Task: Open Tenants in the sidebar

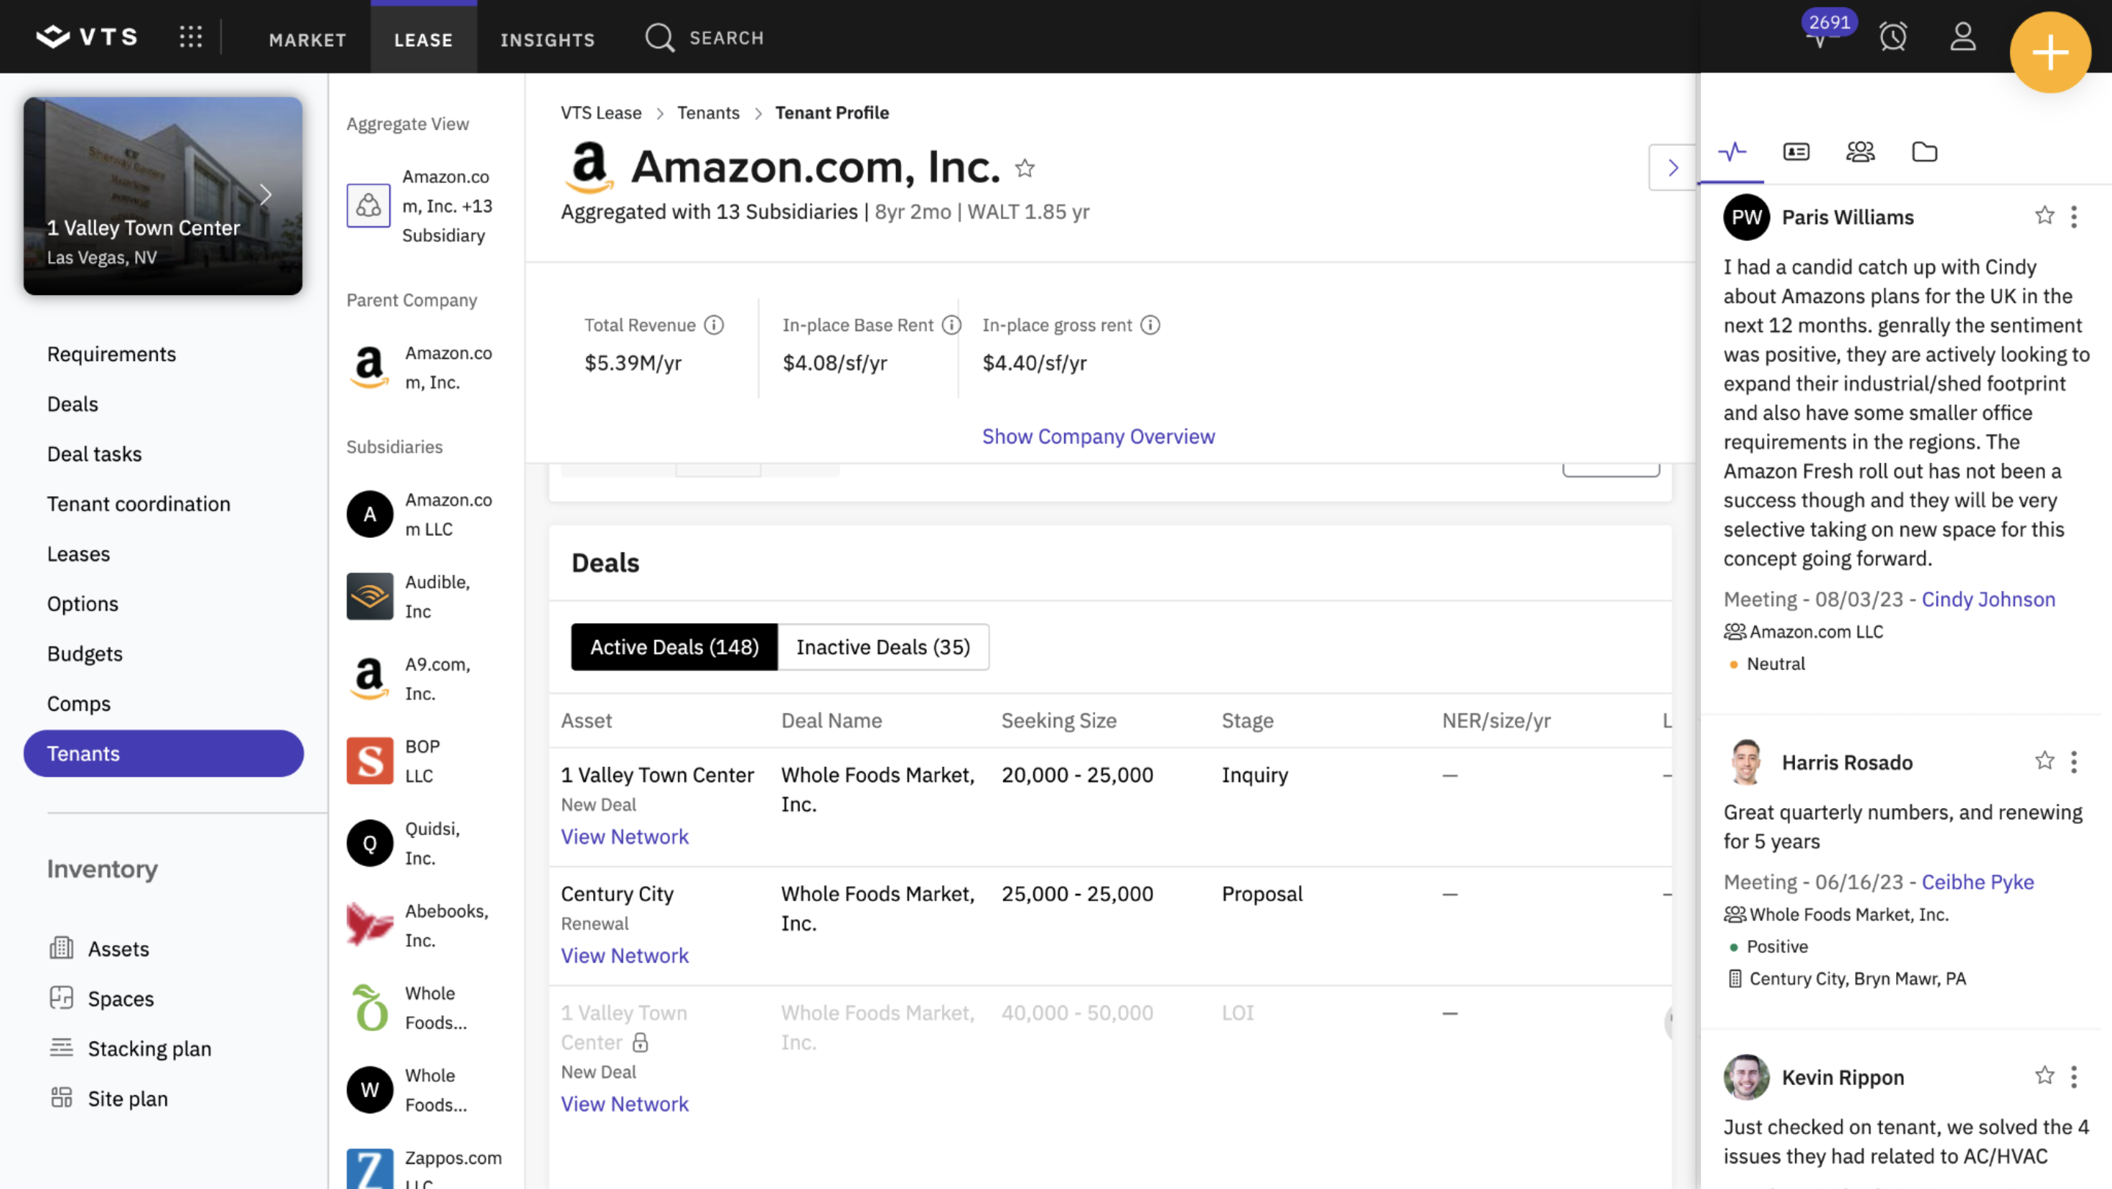Action: click(x=163, y=754)
